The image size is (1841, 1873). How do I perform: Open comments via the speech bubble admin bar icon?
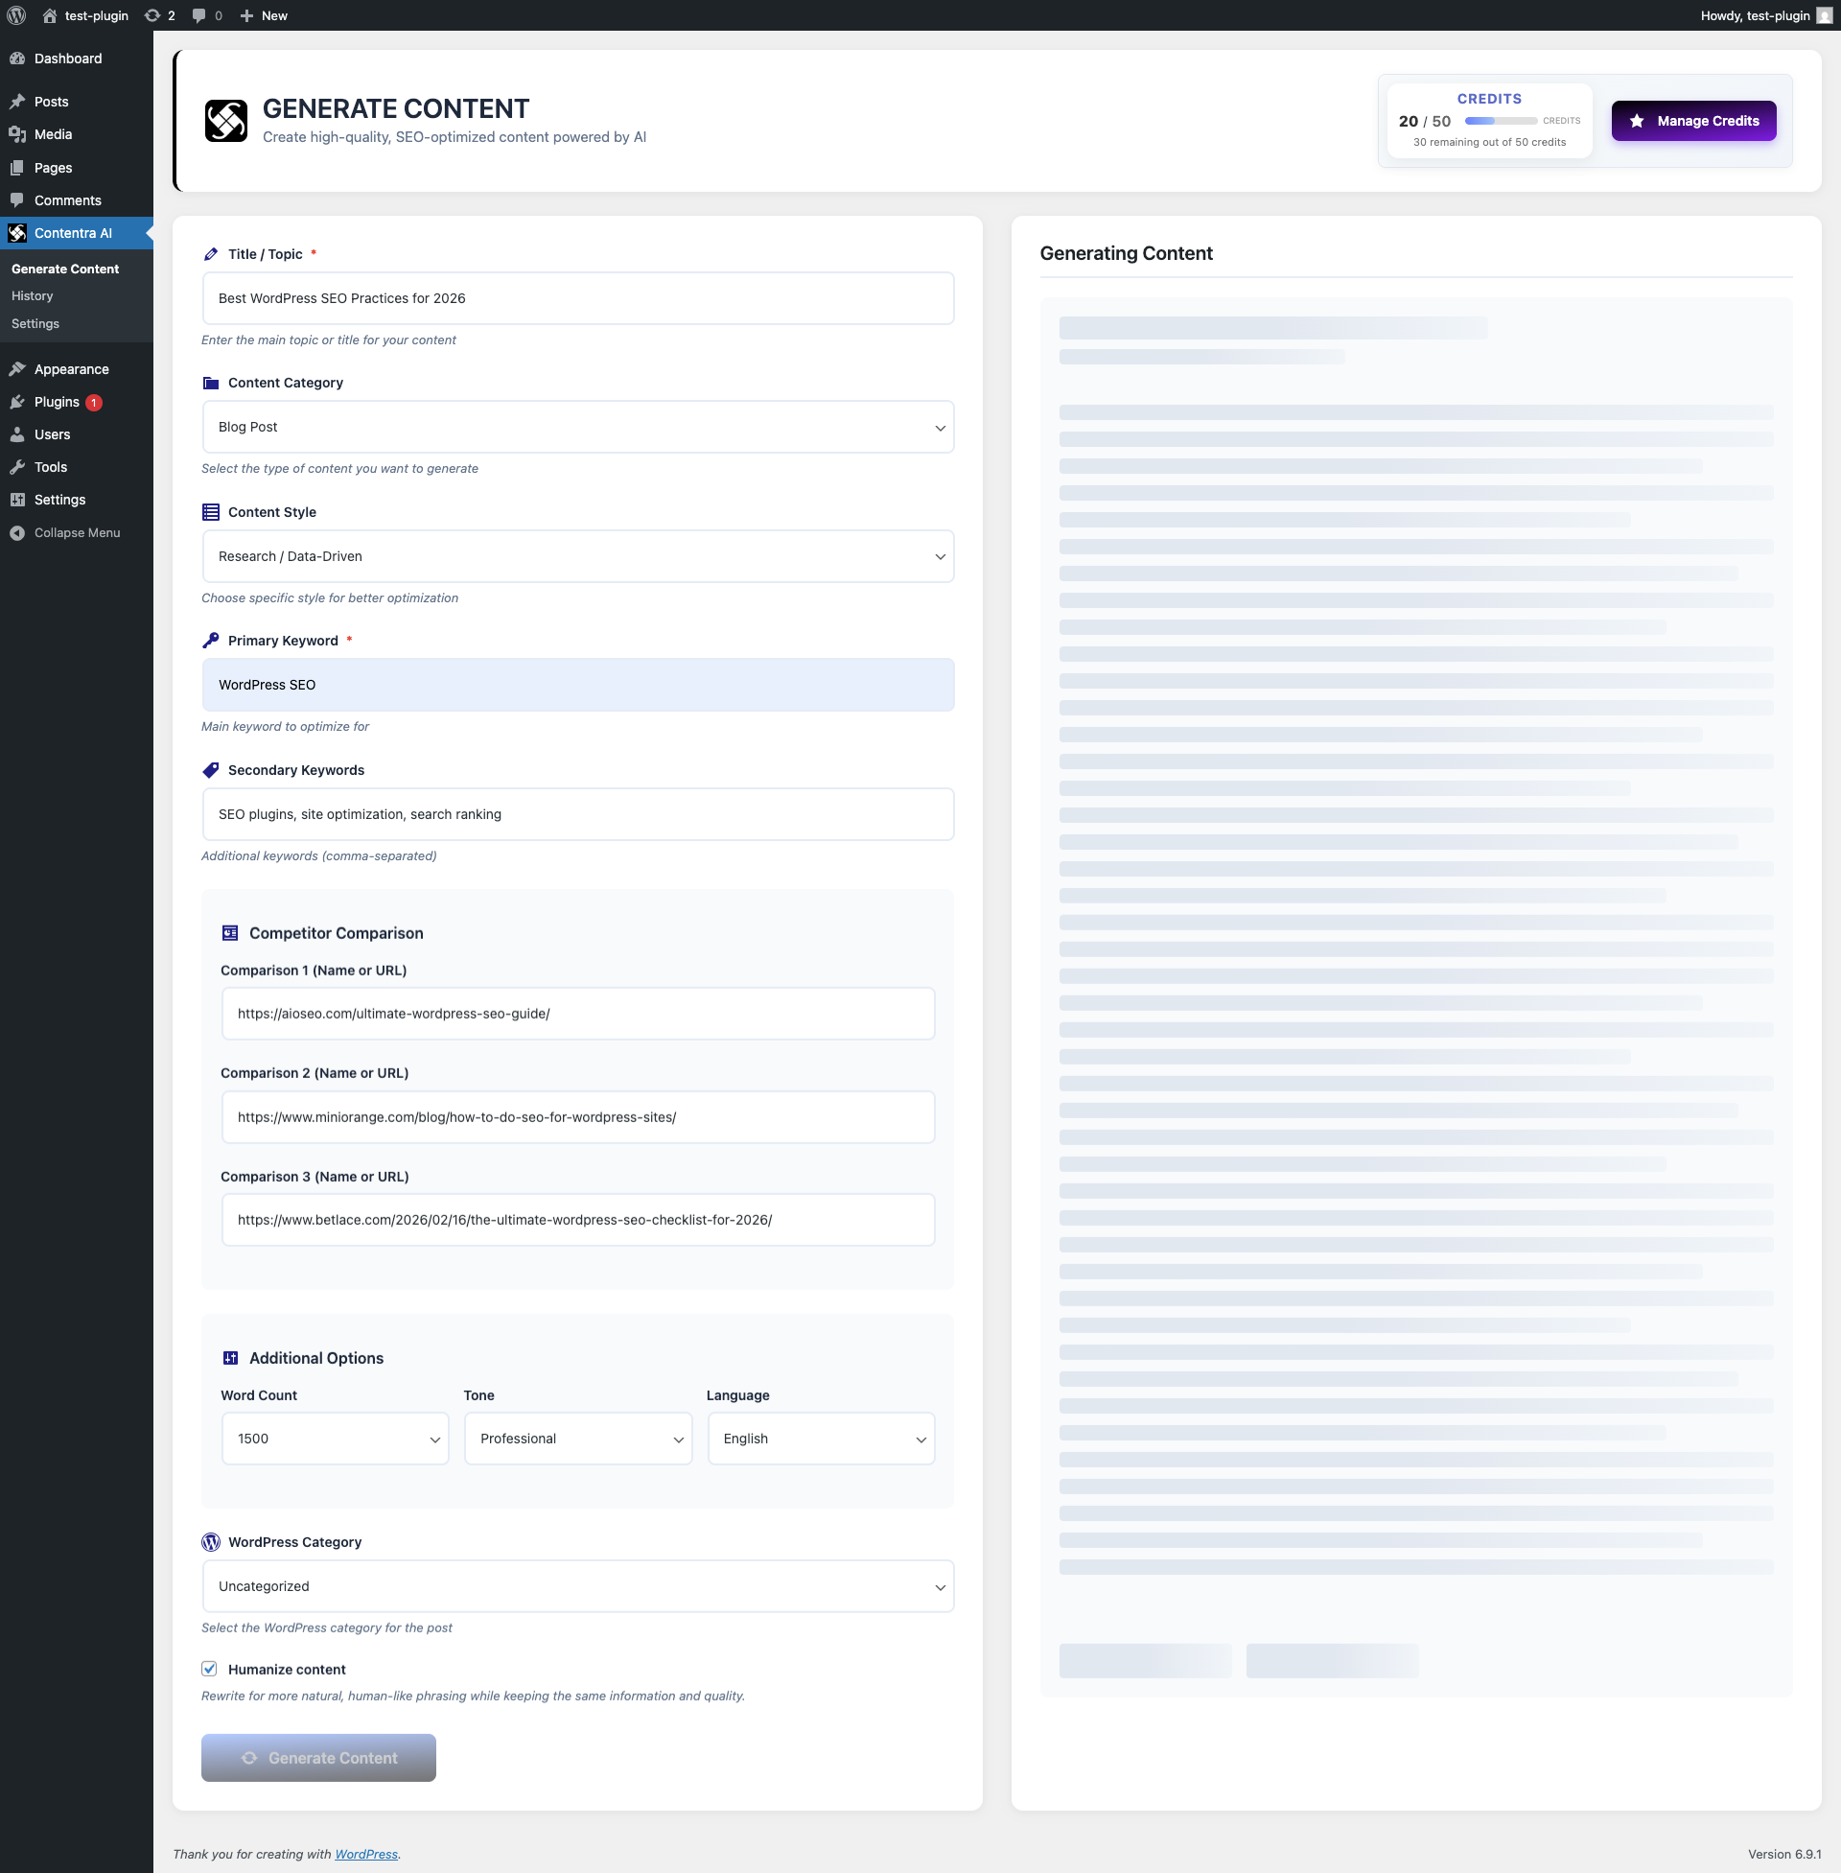point(198,15)
